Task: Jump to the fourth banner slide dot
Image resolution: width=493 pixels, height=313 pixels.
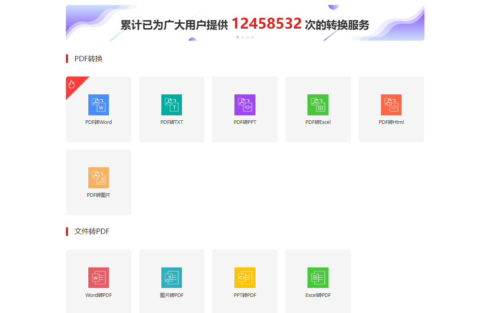Action: [x=252, y=37]
